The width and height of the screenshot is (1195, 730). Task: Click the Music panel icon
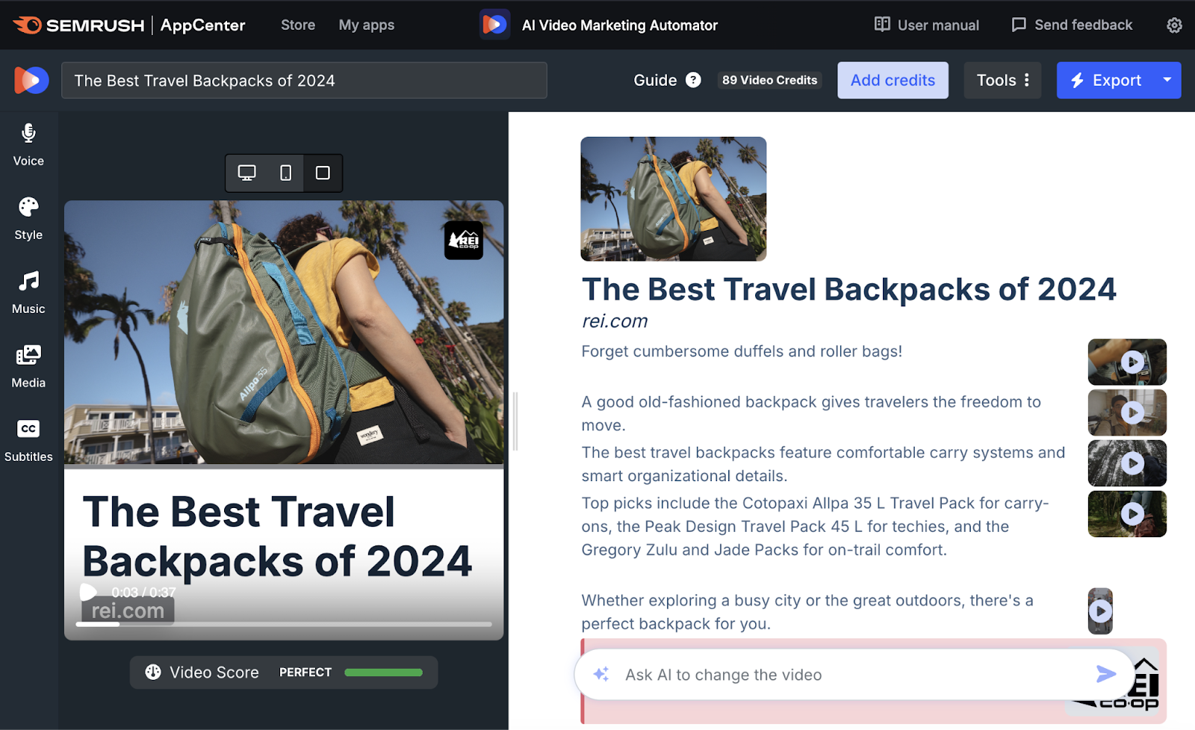[x=28, y=290]
